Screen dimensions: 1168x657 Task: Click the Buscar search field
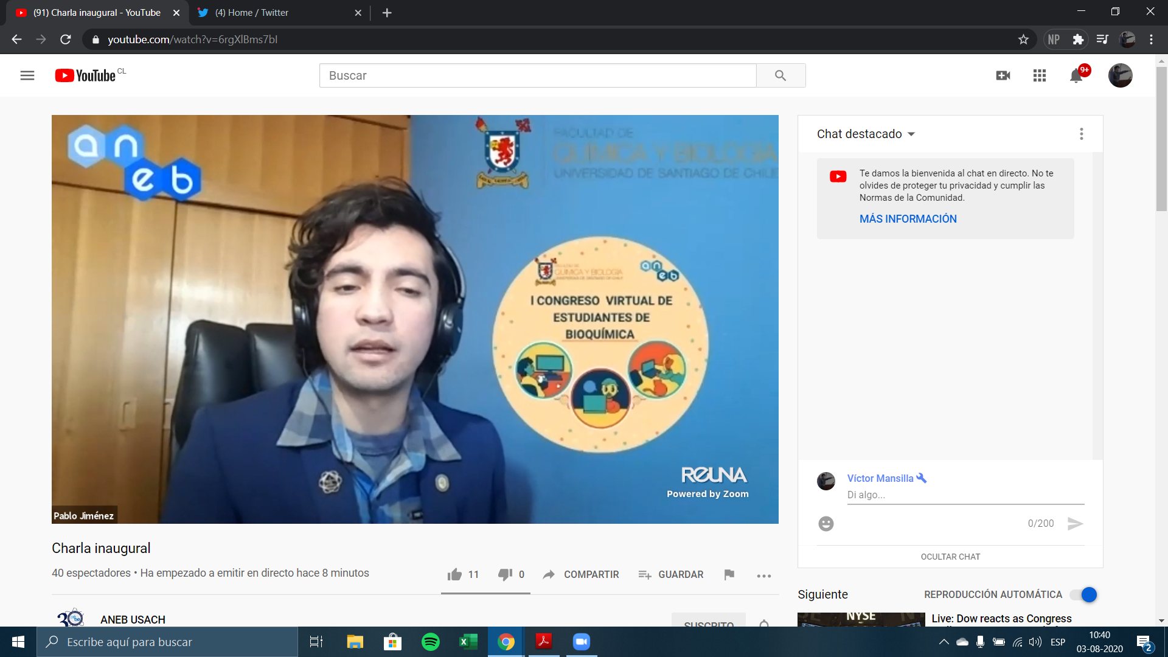point(538,75)
